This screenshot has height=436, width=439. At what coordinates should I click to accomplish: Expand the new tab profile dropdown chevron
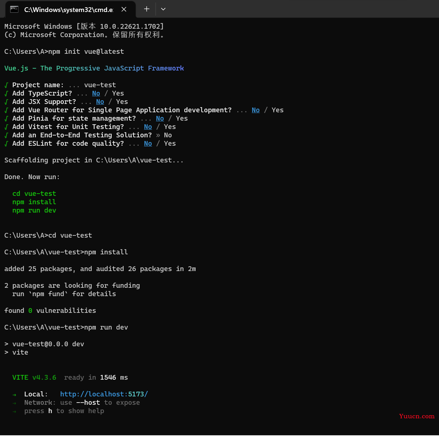(163, 9)
